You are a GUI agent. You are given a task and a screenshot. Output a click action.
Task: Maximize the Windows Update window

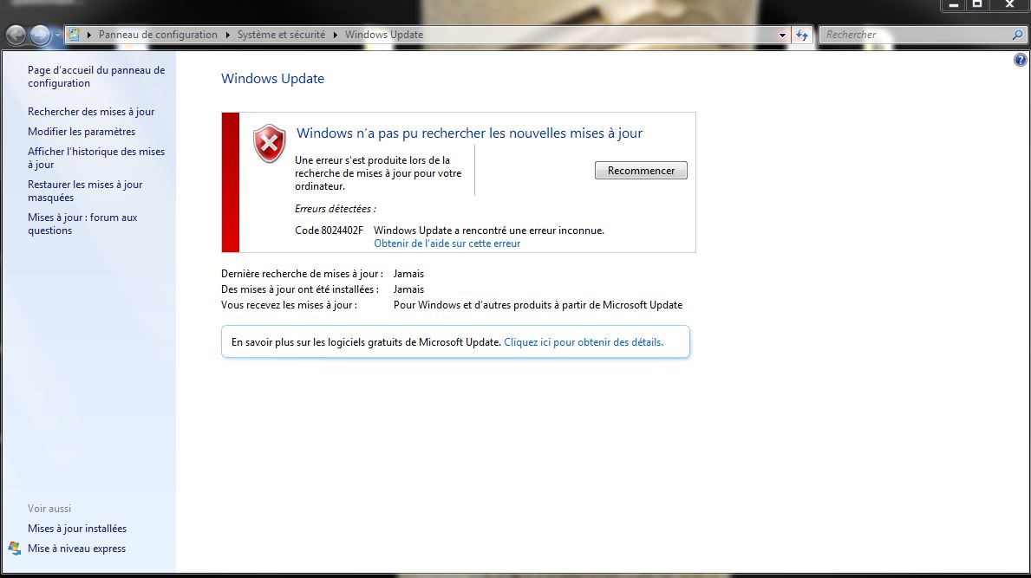977,5
